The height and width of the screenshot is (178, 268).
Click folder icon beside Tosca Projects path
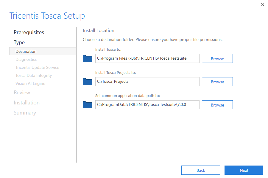pyautogui.click(x=88, y=82)
